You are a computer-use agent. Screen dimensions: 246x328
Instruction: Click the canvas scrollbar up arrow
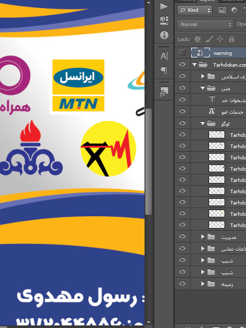pos(149,3)
